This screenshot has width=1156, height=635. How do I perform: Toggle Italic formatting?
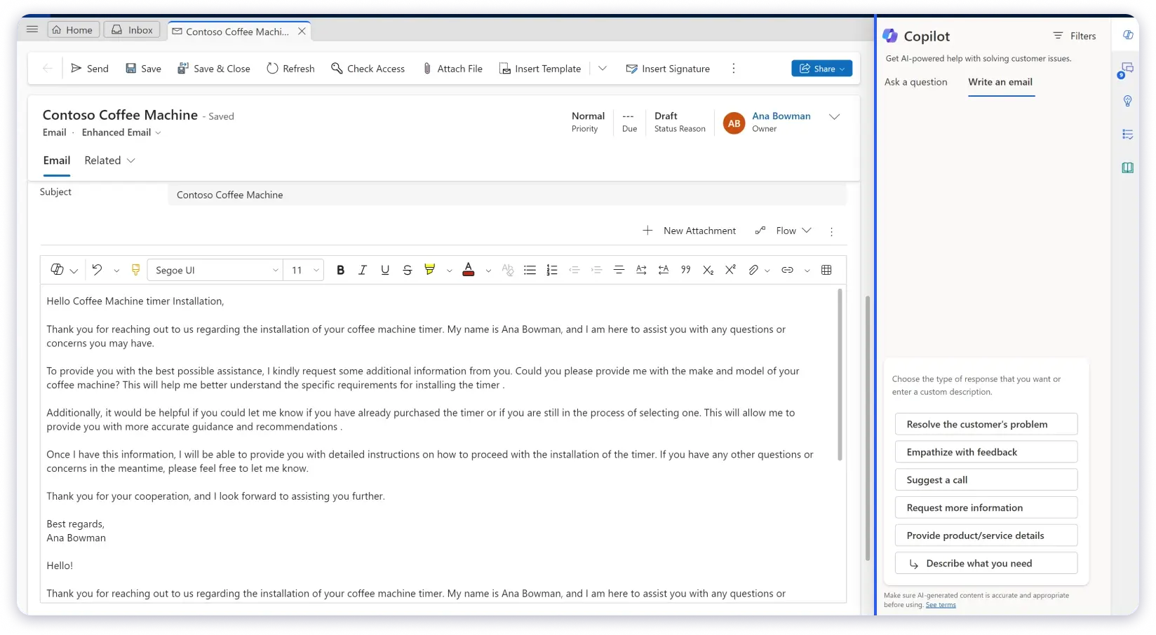363,270
